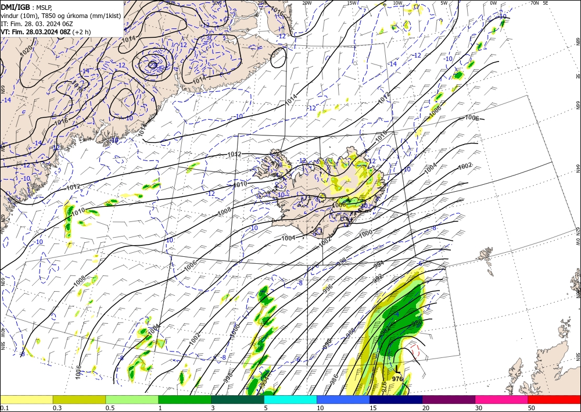Click the yellow 0.1–0.3 mm legend swatch
Viewport: 581px width, 412px height.
coord(26,399)
